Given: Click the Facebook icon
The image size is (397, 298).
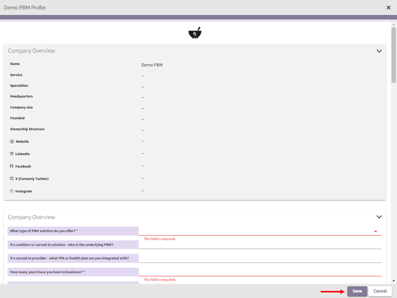Looking at the screenshot, I should tap(12, 166).
